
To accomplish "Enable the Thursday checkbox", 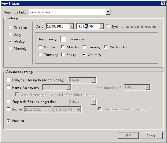I will (x=40, y=54).
